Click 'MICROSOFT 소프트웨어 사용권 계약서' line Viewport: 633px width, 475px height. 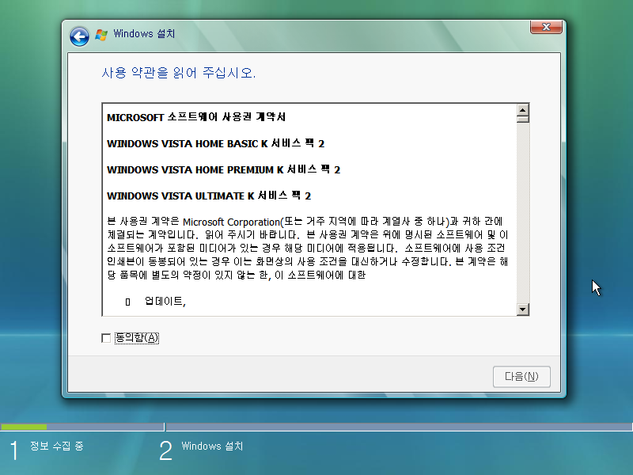click(x=196, y=117)
